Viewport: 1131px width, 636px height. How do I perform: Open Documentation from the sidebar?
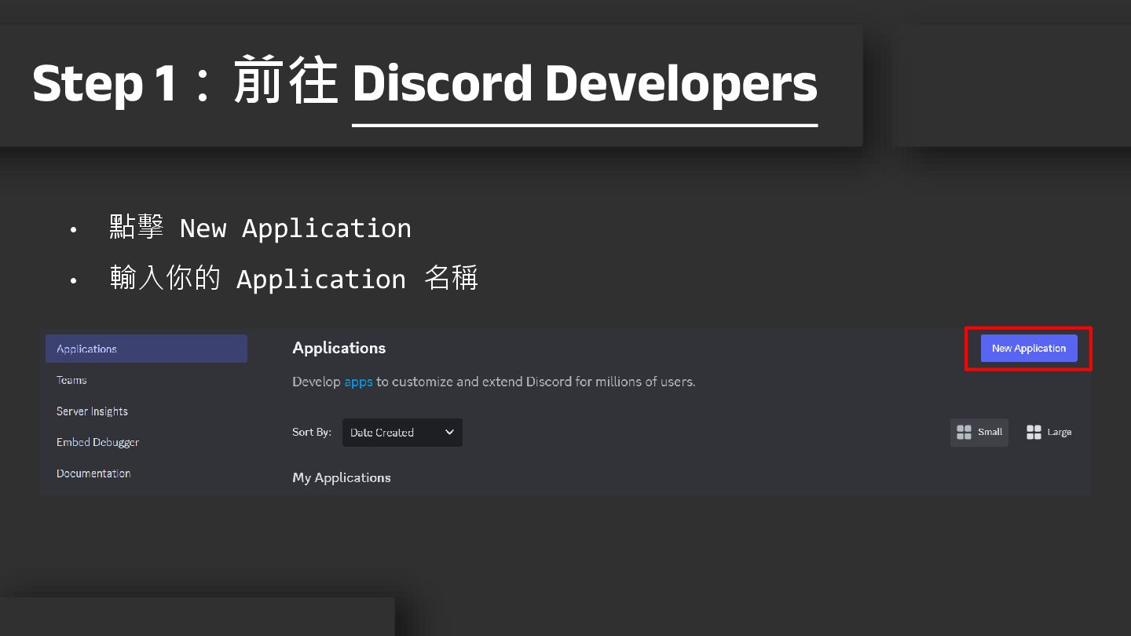coord(93,473)
